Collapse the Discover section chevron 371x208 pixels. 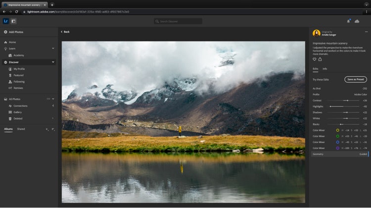[x=53, y=62]
